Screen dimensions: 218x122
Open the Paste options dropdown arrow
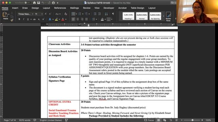pos(9,14)
